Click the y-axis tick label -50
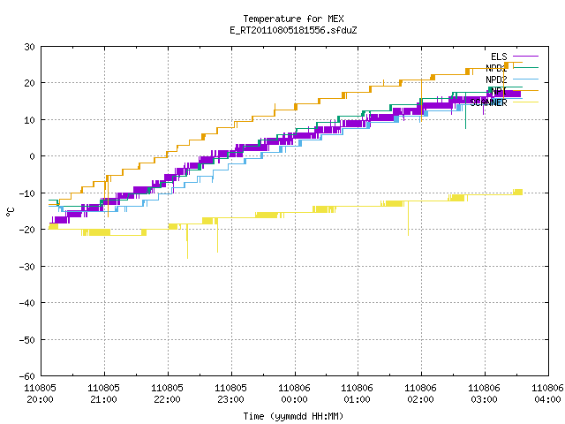Image resolution: width=565 pixels, height=424 pixels. pos(27,339)
